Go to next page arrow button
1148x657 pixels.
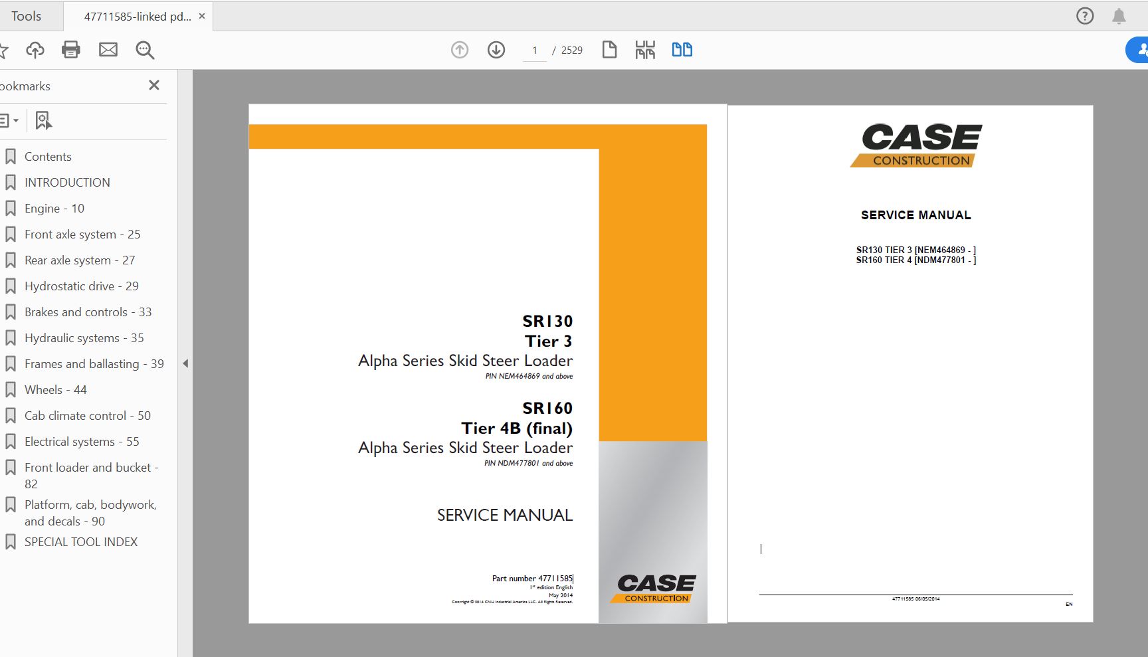(496, 50)
